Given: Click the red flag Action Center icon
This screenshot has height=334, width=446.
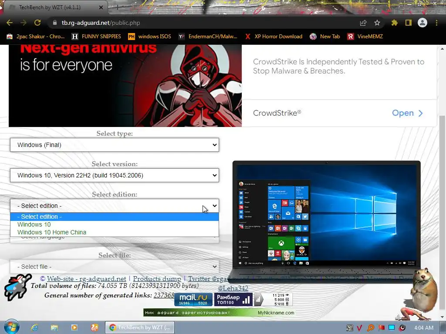Looking at the screenshot, I should pos(381,328).
